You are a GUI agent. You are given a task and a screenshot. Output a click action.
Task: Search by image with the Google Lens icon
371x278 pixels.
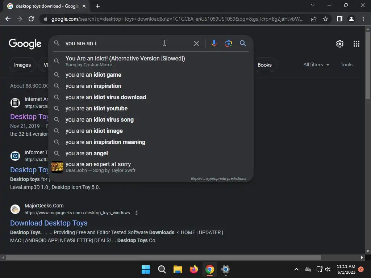[228, 43]
